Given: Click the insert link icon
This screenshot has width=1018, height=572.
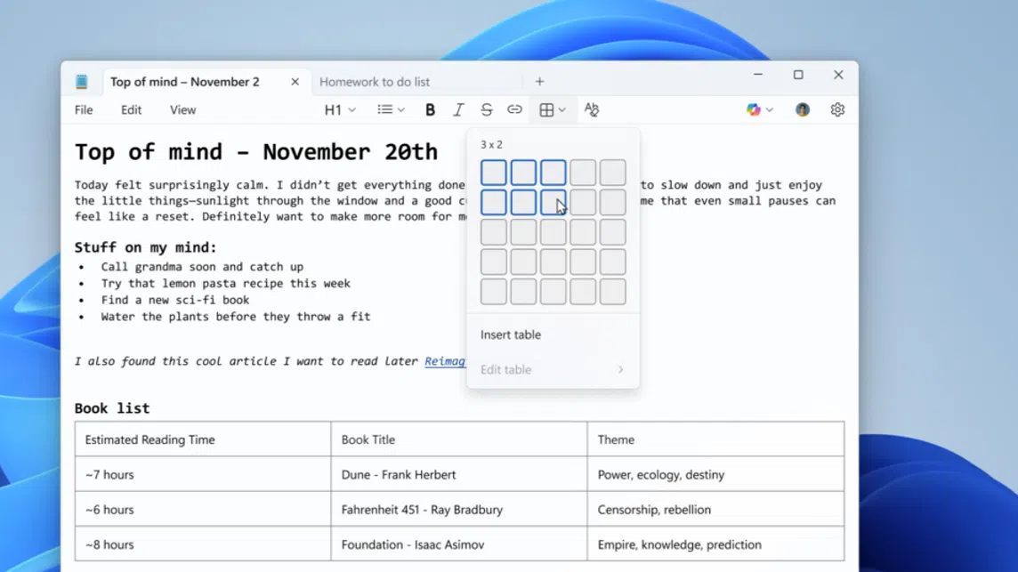Looking at the screenshot, I should coord(514,110).
